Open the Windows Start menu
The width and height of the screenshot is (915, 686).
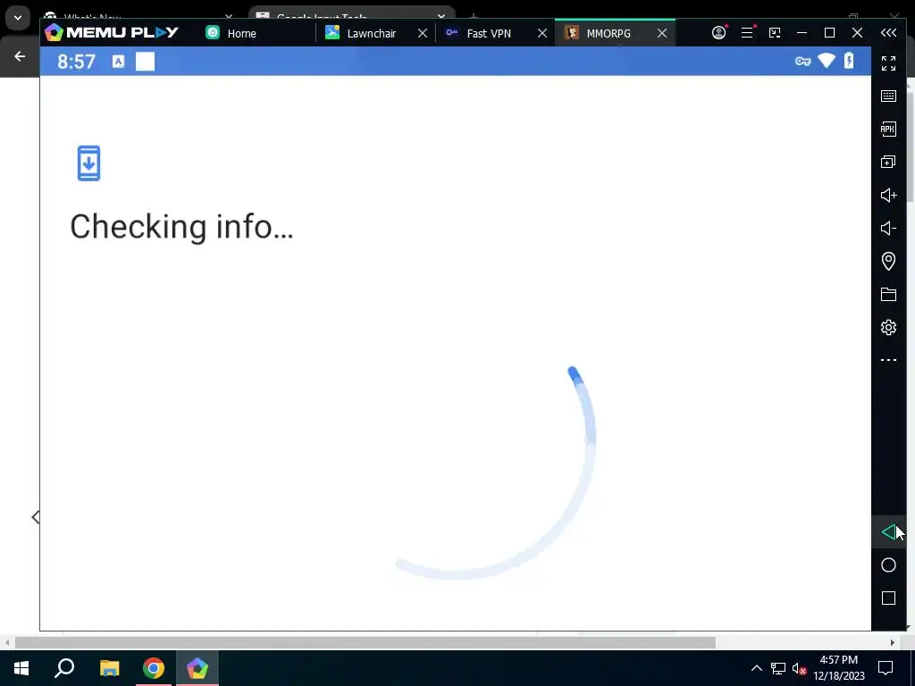point(21,668)
